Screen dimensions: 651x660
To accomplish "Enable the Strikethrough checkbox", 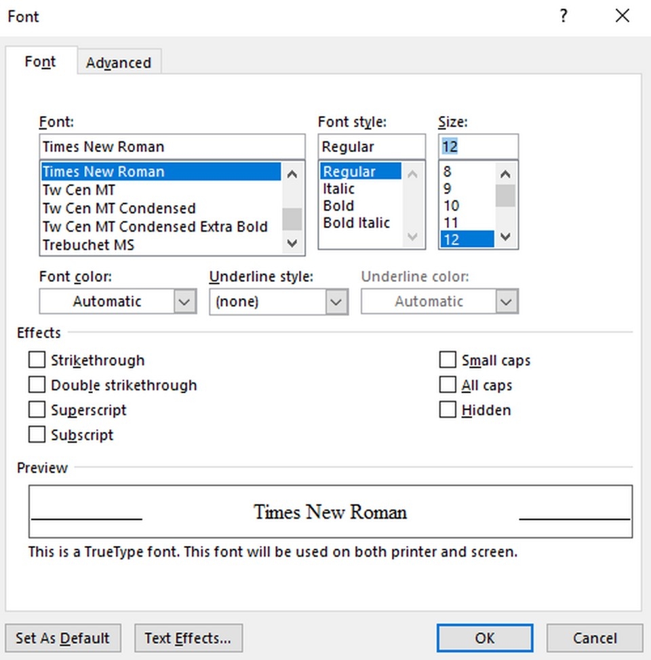I will tap(37, 360).
